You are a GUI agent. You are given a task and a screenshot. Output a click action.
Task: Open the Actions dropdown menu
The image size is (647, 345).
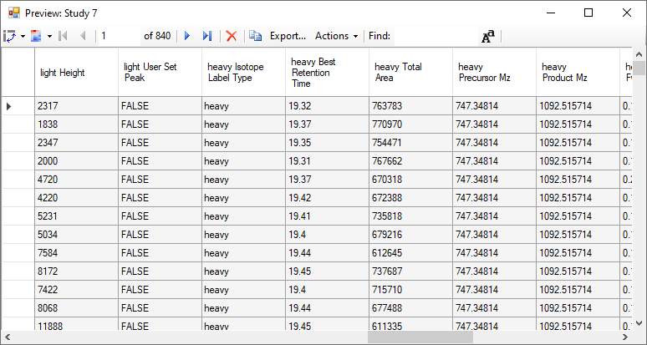pos(336,36)
